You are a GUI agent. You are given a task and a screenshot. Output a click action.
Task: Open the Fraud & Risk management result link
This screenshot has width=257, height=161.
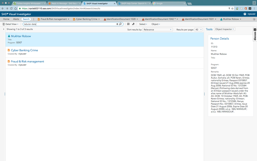(28, 61)
